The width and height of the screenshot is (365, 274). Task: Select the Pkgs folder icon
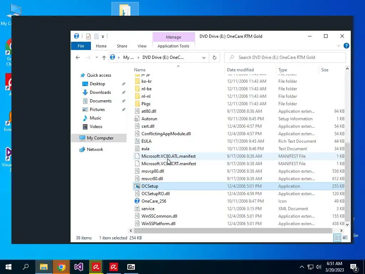(137, 104)
